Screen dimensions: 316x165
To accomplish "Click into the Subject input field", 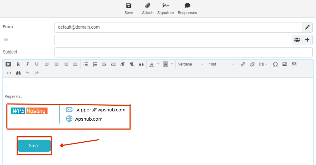I will coord(183,52).
